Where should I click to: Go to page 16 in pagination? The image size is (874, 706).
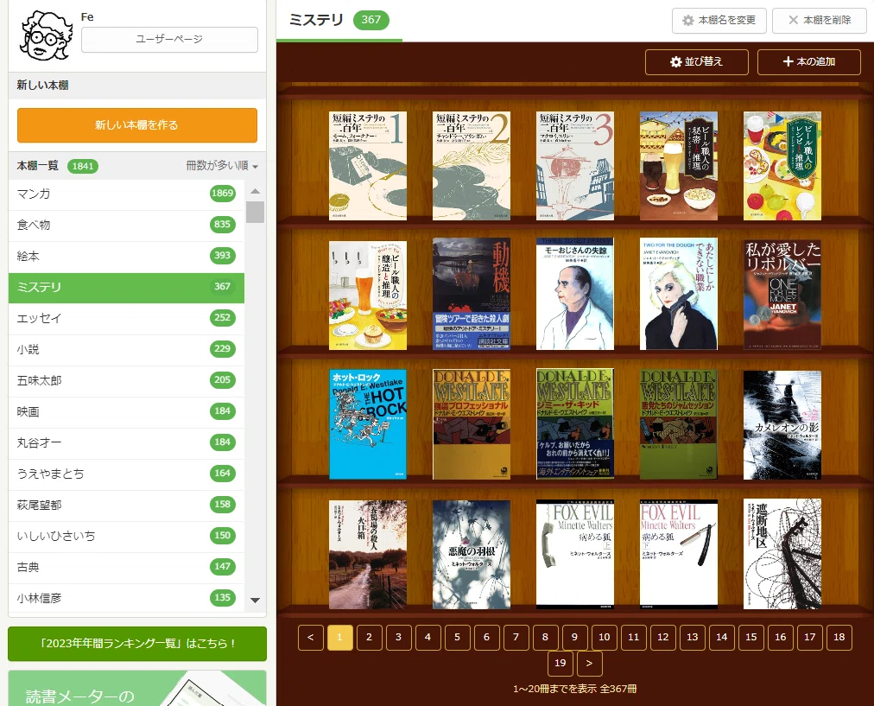click(781, 638)
